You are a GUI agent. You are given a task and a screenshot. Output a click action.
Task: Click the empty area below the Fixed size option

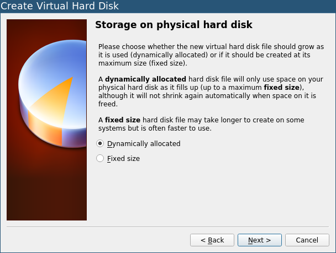(x=211, y=192)
